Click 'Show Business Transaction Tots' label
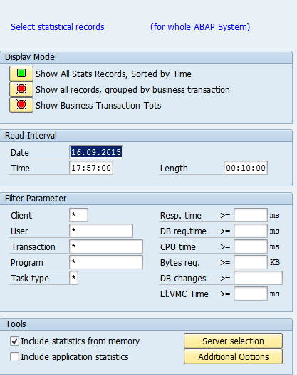This screenshot has height=375, width=297. pos(98,106)
